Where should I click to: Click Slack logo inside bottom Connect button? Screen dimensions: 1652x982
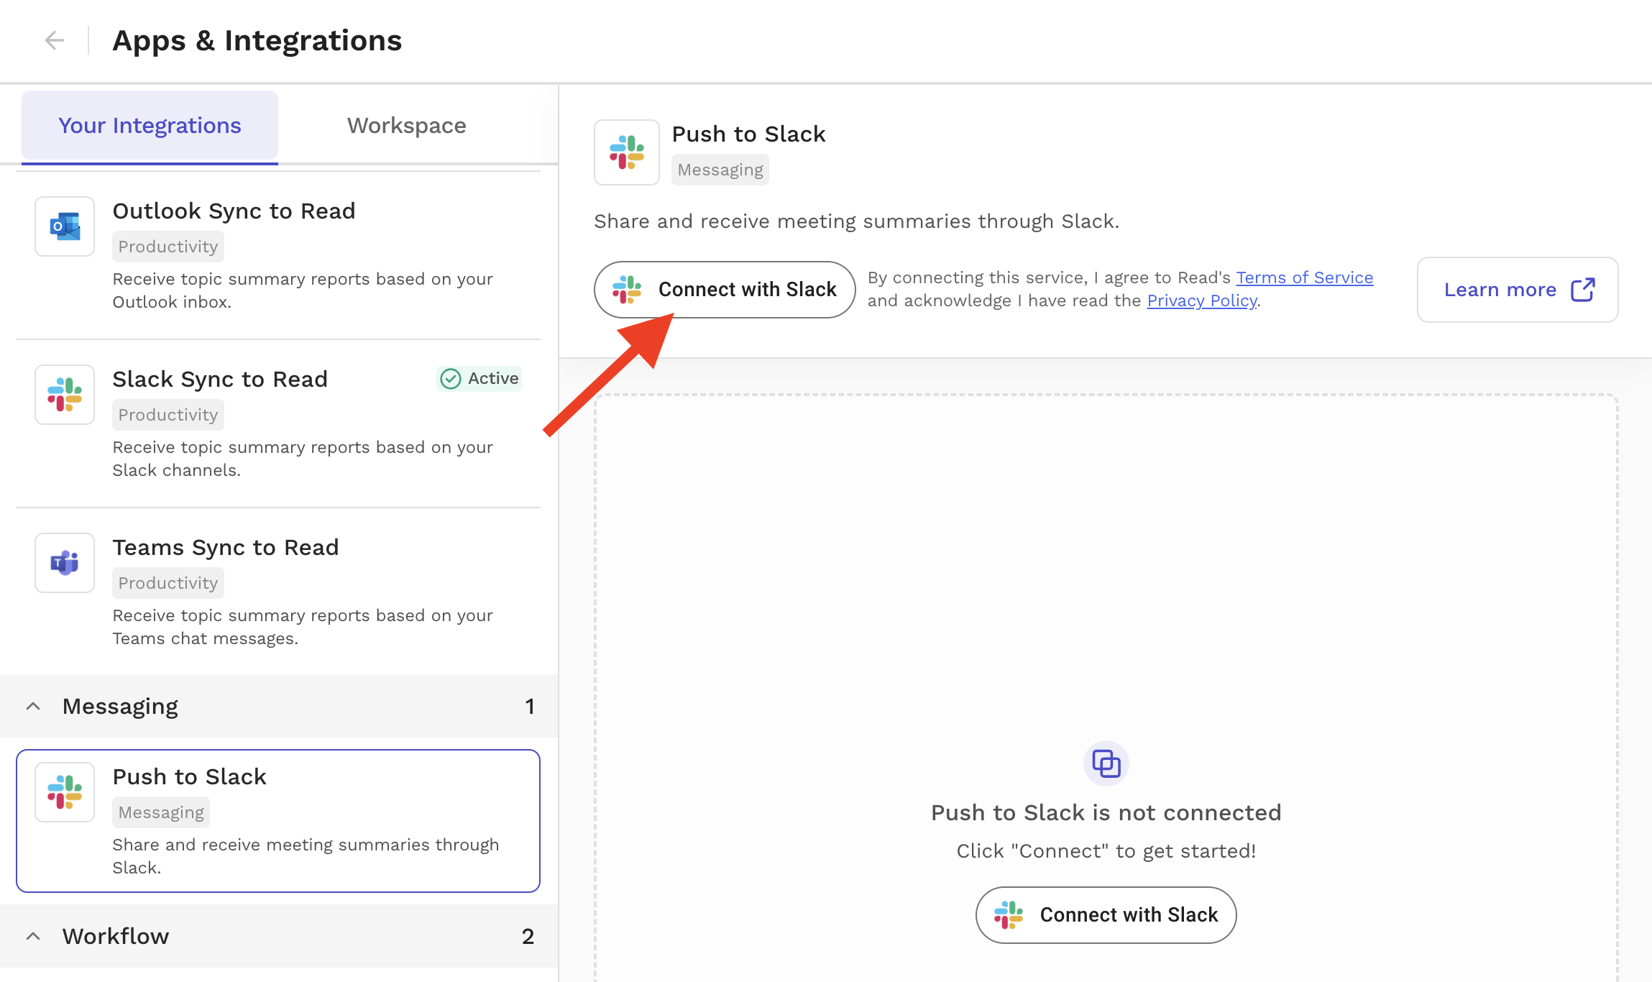(1009, 915)
